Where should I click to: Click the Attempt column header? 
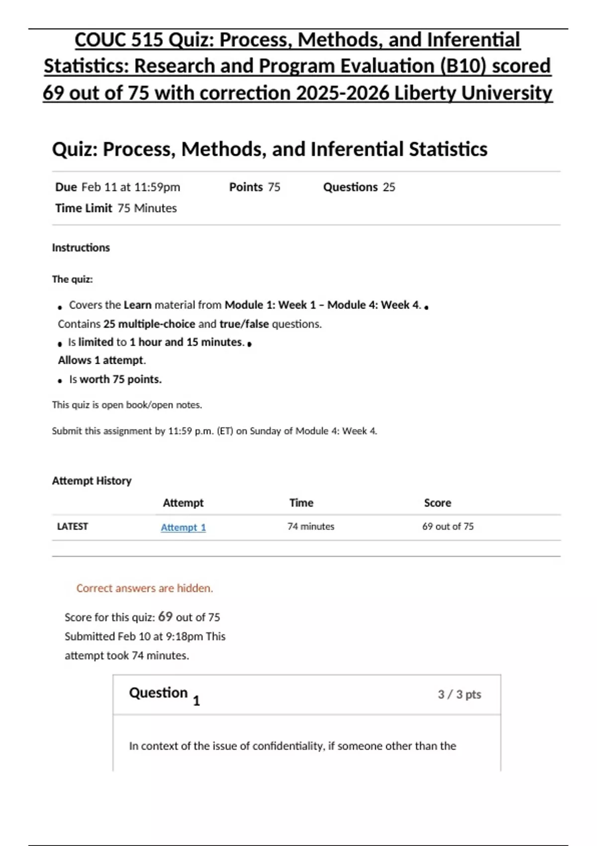pos(183,503)
